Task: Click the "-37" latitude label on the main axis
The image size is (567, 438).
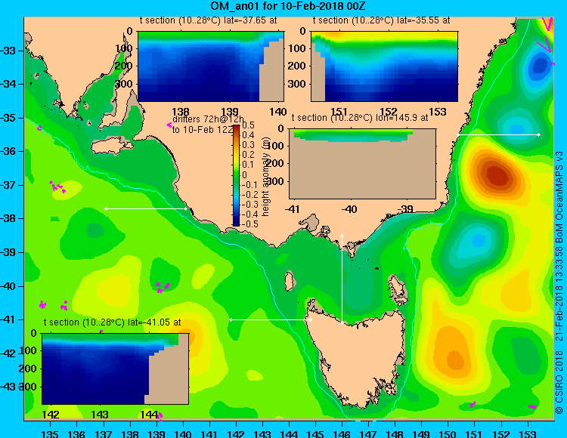Action: [8, 185]
